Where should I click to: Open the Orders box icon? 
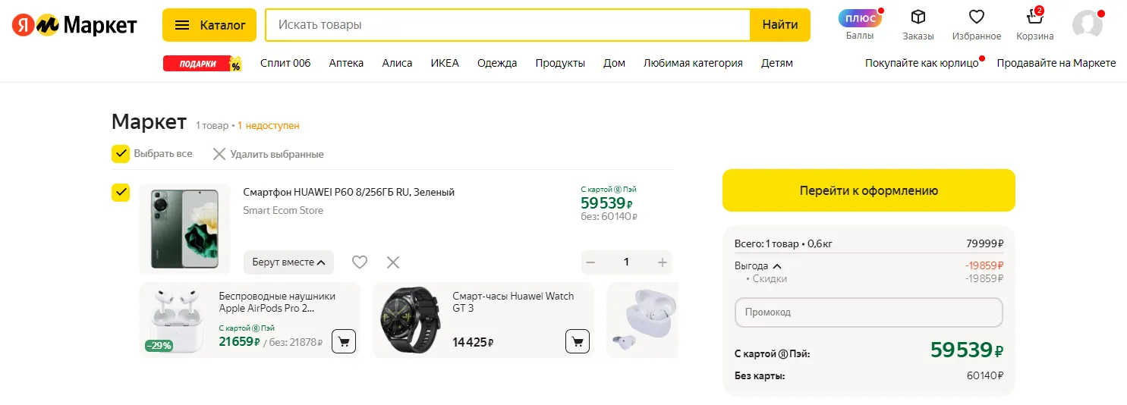[918, 18]
